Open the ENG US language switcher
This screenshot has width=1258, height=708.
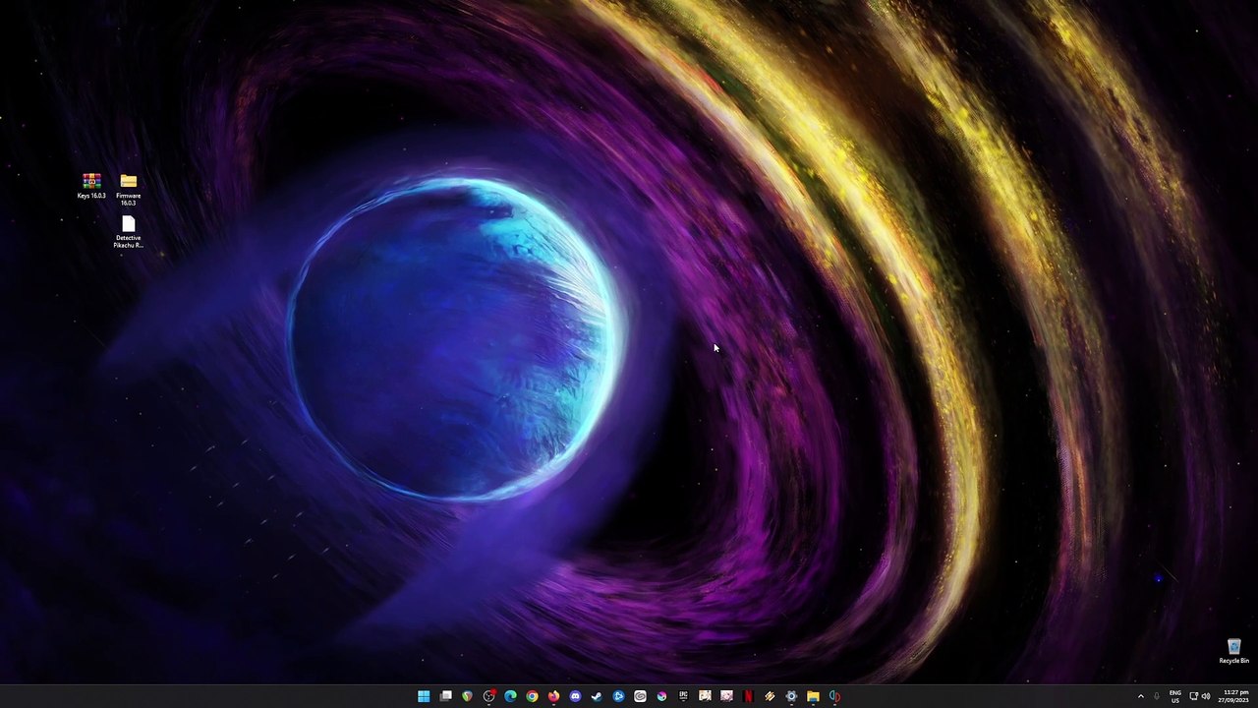click(x=1174, y=696)
